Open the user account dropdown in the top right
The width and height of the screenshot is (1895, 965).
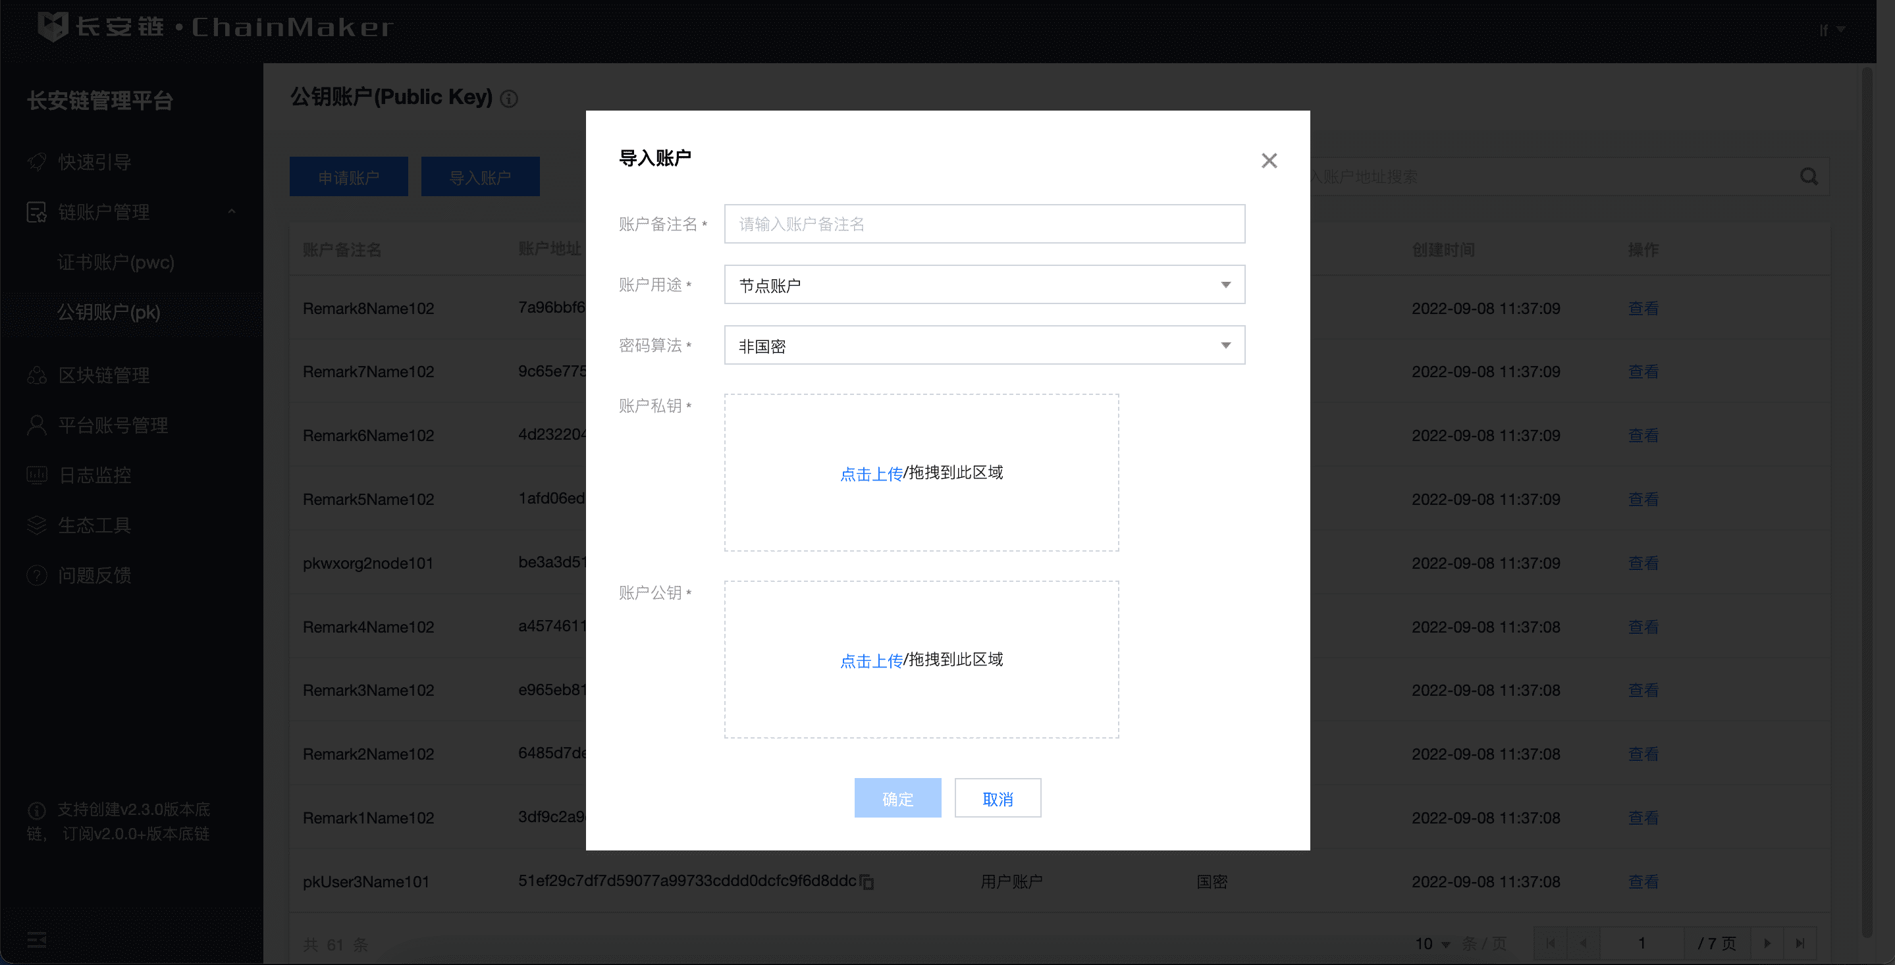[x=1830, y=30]
